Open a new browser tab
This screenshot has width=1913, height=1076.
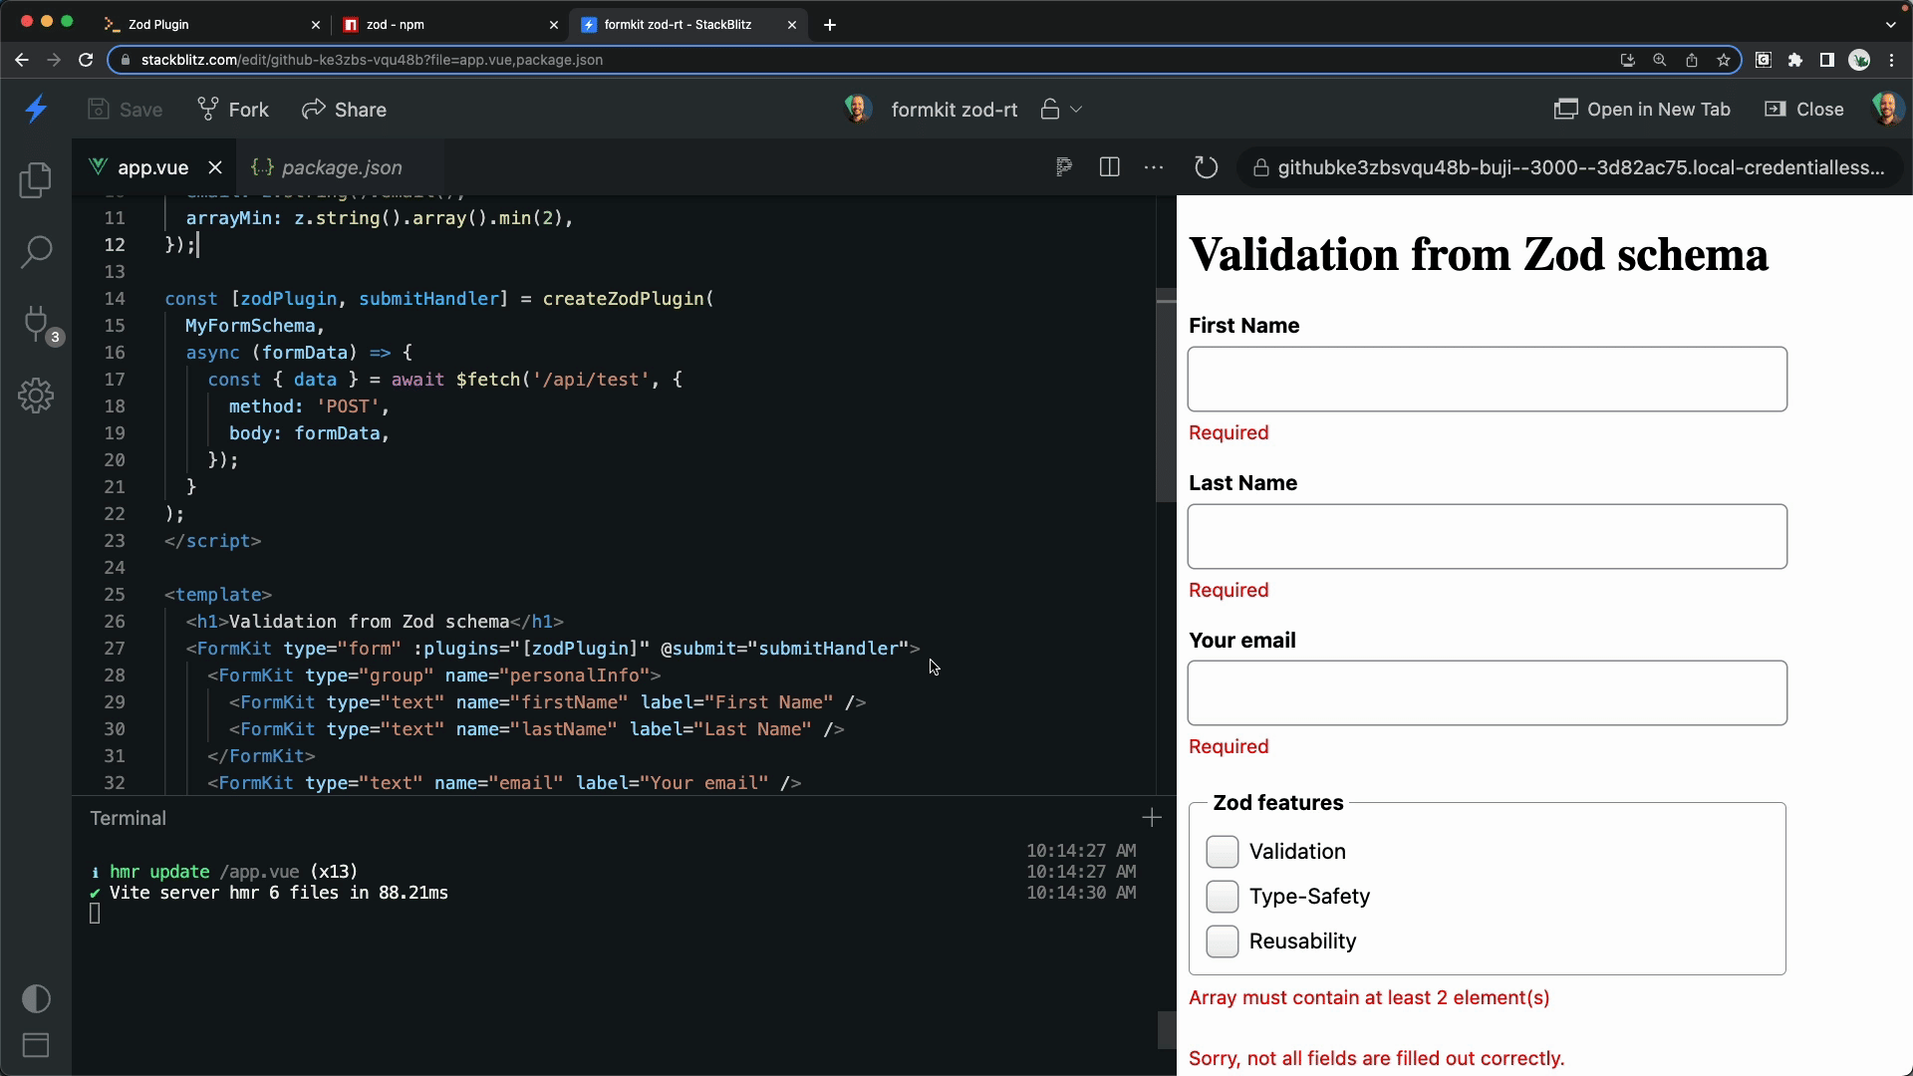(830, 24)
